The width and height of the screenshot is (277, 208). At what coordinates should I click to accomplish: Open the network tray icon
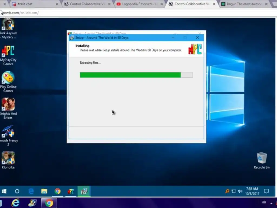pos(234,191)
